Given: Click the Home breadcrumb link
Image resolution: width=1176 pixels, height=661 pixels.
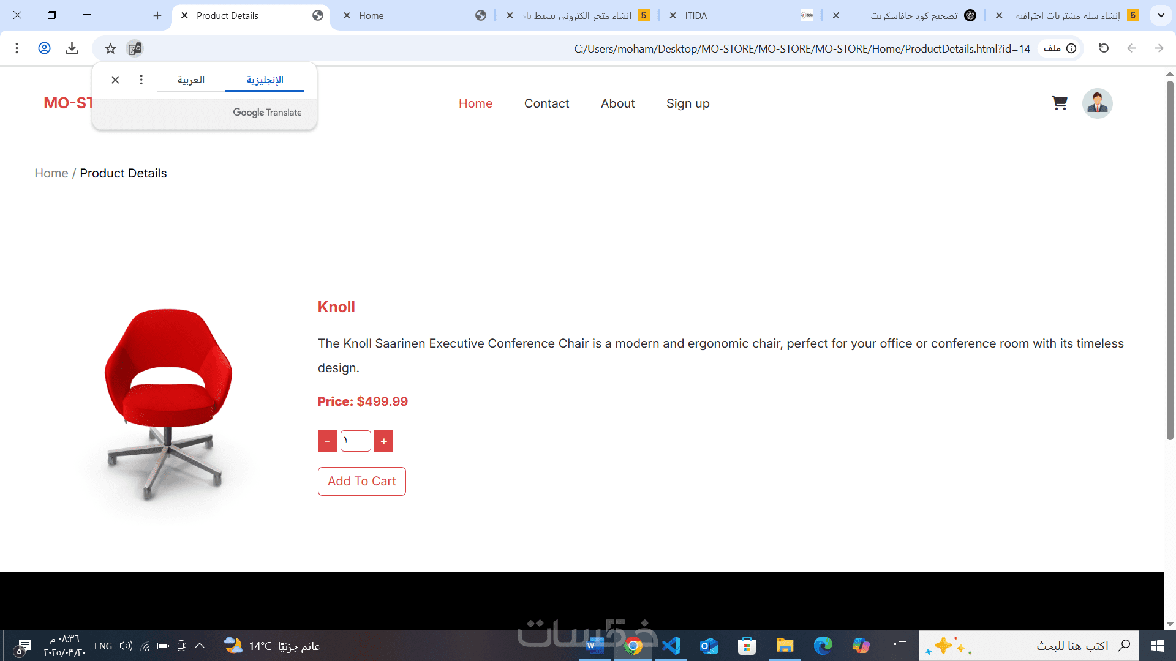Looking at the screenshot, I should point(51,173).
